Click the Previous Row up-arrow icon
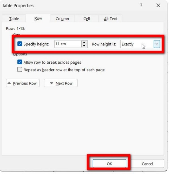The height and width of the screenshot is (174, 170). (x=9, y=83)
